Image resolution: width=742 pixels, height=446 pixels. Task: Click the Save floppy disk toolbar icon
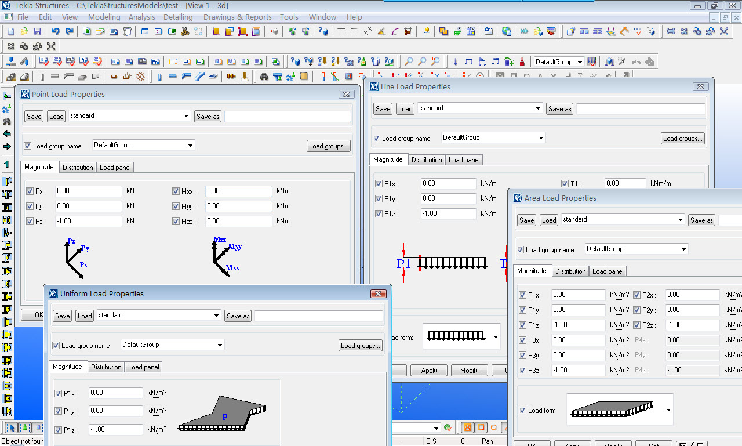tap(38, 31)
